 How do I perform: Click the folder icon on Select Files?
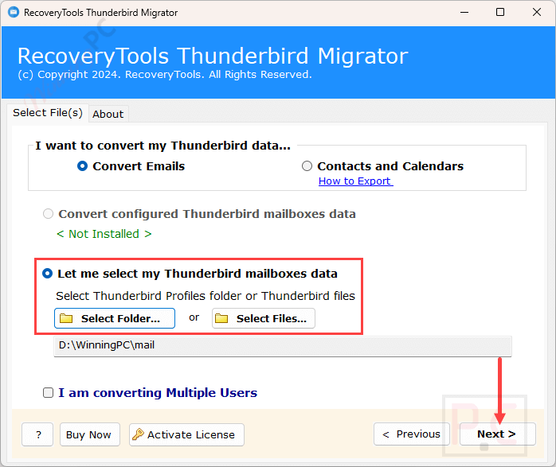[x=222, y=319]
